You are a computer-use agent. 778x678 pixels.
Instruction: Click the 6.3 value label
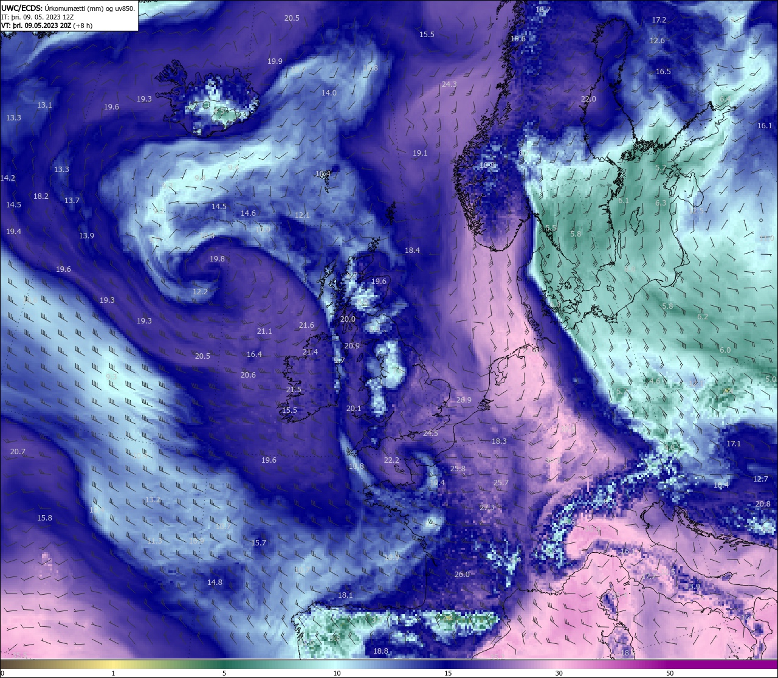pos(661,203)
